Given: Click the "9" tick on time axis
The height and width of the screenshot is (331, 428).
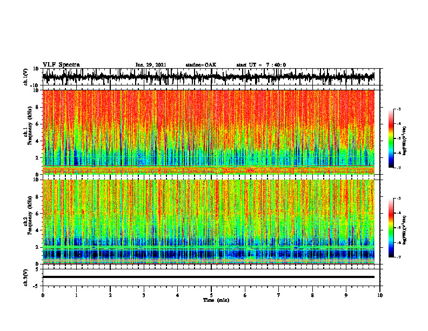Looking at the screenshot, I should (346, 295).
